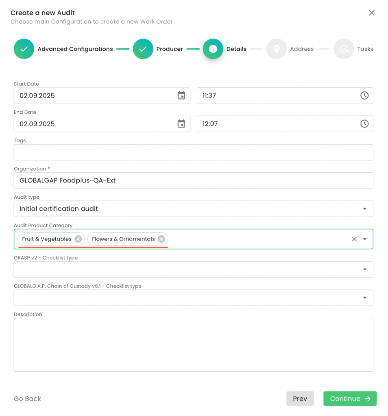Open the GRASP v2 Checklist type dropdown

(364, 269)
